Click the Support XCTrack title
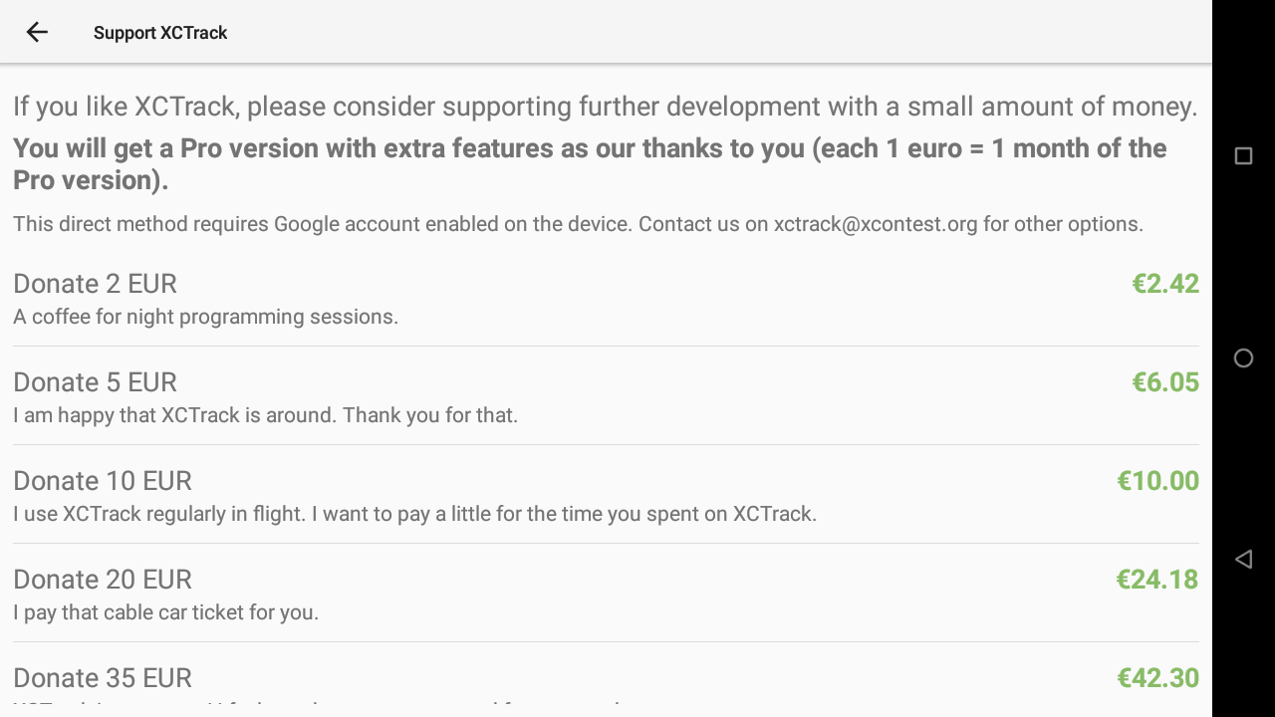The width and height of the screenshot is (1275, 717). click(x=160, y=33)
